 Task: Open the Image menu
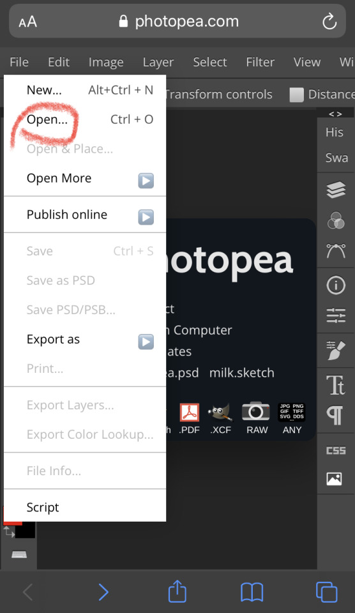106,62
